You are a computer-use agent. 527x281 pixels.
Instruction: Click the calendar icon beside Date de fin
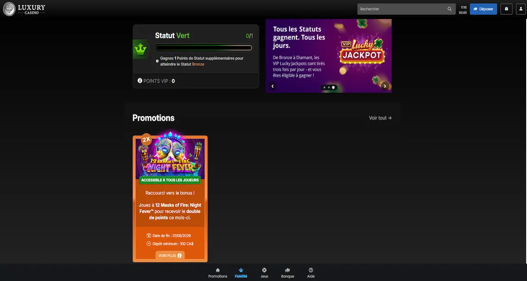click(x=149, y=236)
